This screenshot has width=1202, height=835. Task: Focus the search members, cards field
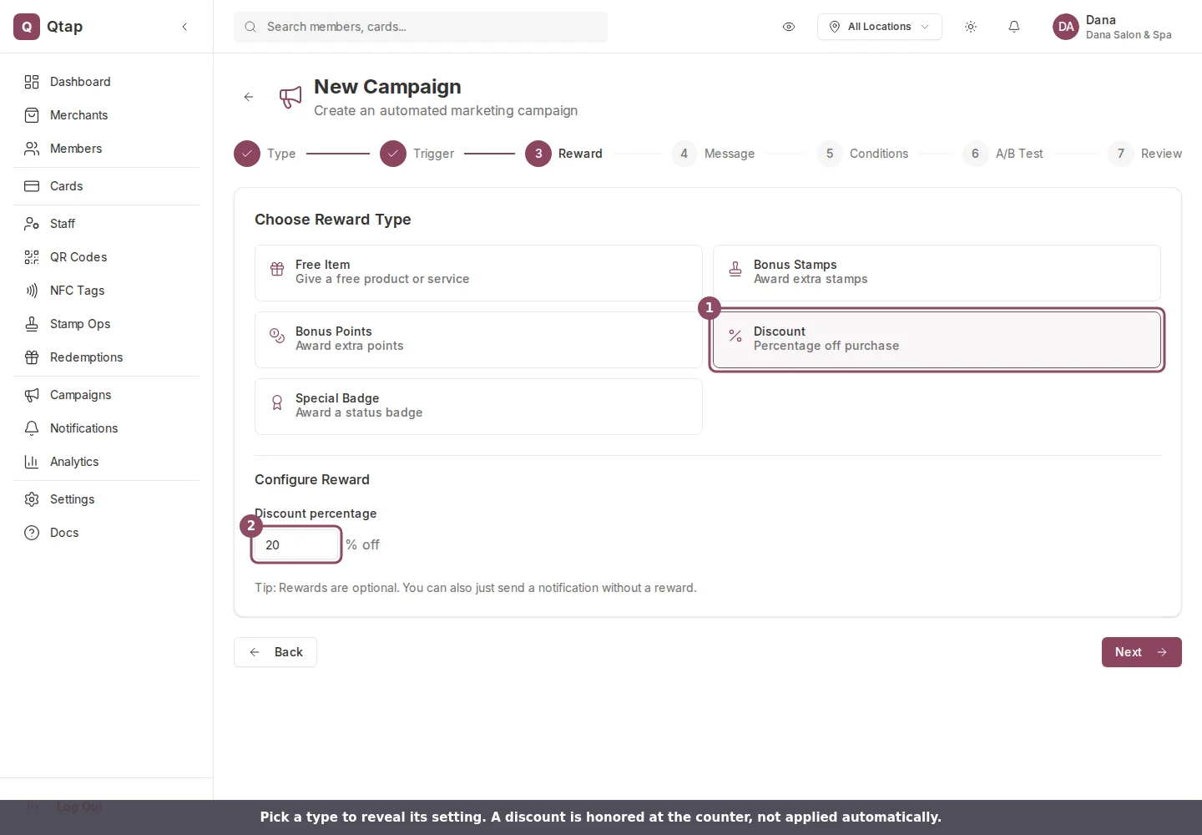(421, 27)
